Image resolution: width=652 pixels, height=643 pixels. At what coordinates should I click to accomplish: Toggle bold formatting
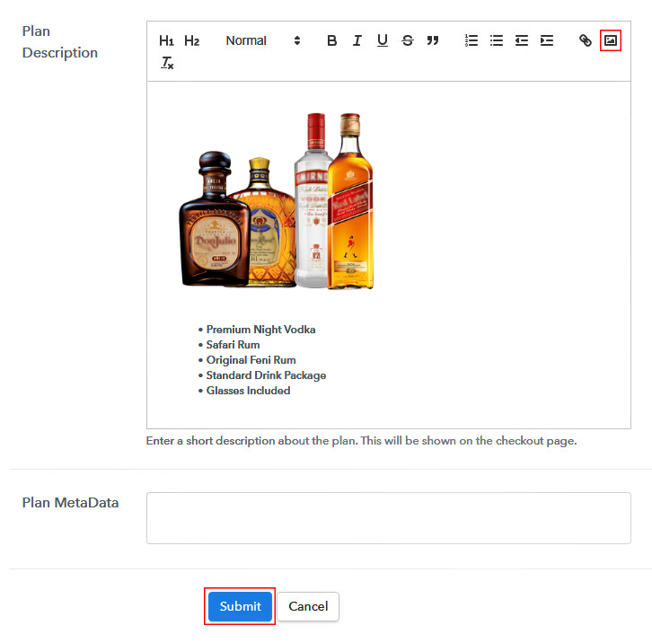(331, 40)
